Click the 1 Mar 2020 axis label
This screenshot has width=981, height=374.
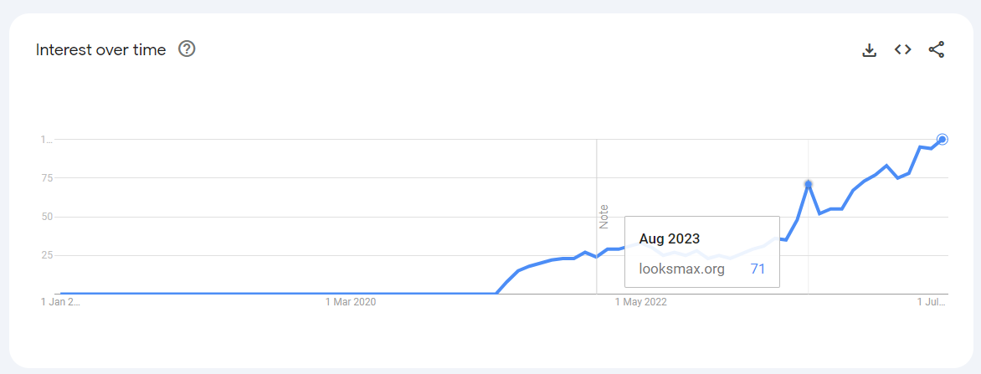[x=351, y=302]
